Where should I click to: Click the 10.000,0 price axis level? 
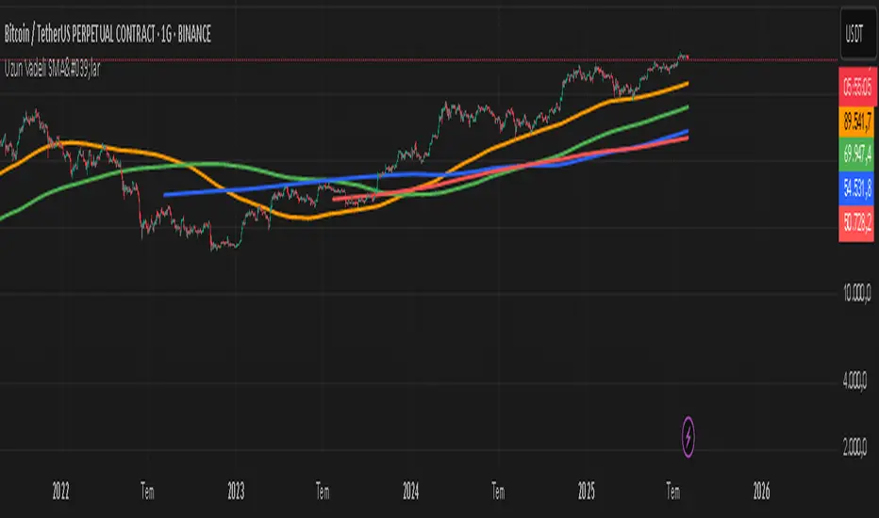coord(856,292)
